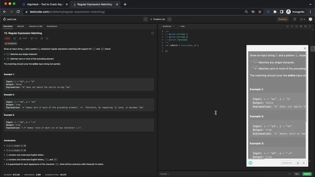This screenshot has height=177, width=315.
Task: Click the format code icon in editor toolbar
Action: tap(287, 26)
